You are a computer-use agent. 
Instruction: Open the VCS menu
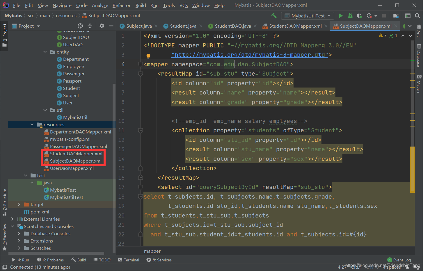tap(184, 5)
